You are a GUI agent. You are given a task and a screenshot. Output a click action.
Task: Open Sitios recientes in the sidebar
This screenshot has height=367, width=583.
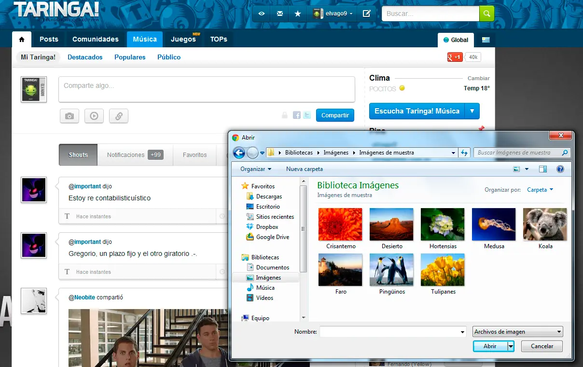(x=270, y=217)
